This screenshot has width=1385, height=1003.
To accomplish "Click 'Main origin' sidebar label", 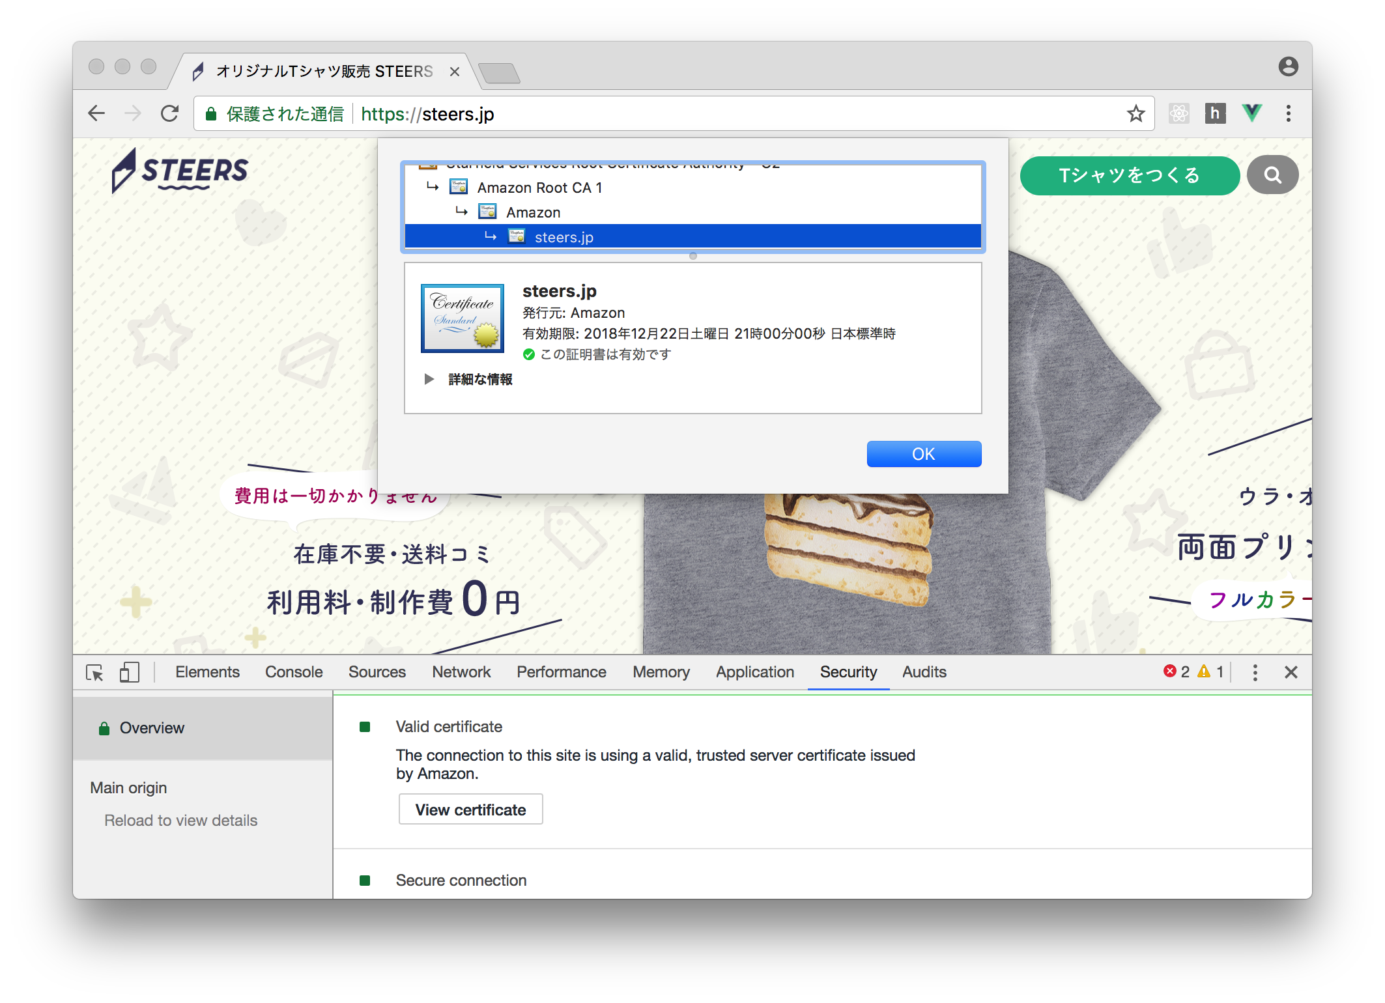I will click(x=128, y=788).
